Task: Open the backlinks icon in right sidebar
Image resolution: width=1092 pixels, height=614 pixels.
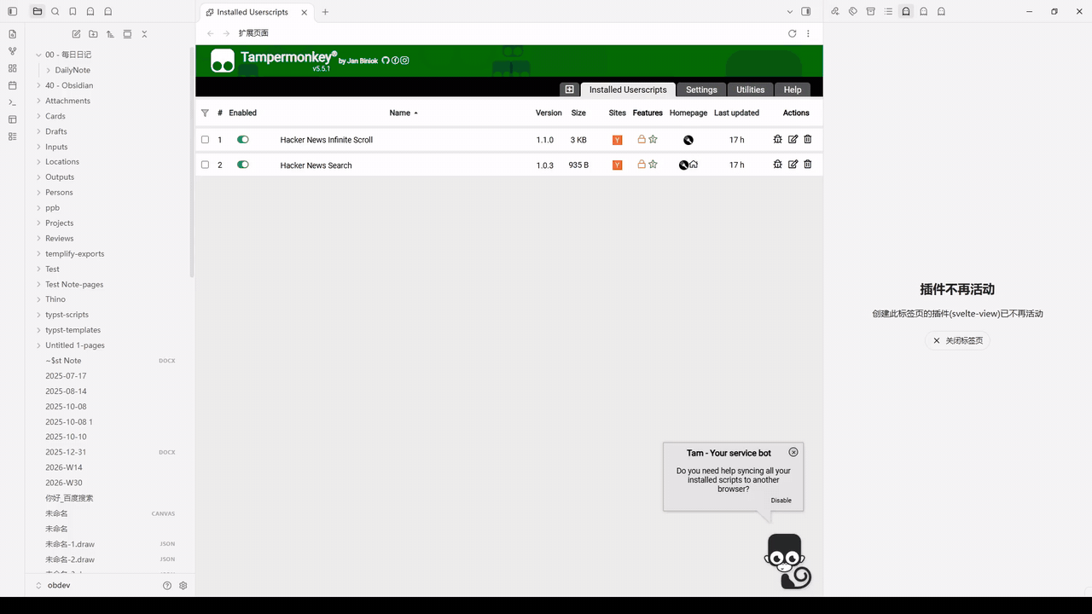Action: 835,12
